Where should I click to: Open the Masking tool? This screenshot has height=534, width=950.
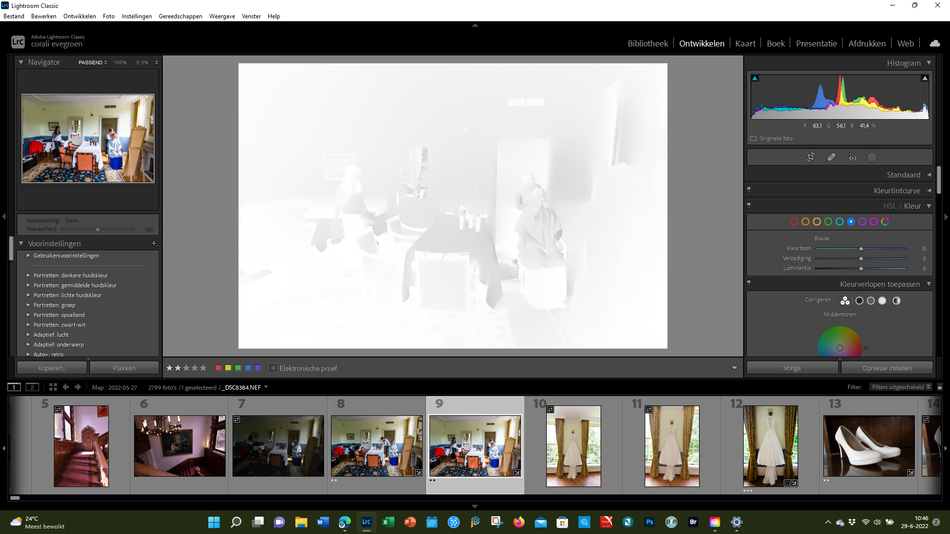[872, 157]
